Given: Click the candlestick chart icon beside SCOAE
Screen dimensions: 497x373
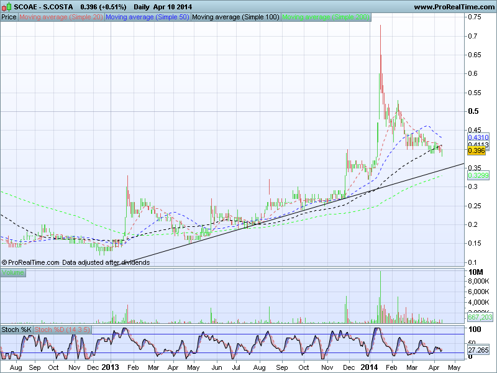Looking at the screenshot, I should click(x=6, y=7).
